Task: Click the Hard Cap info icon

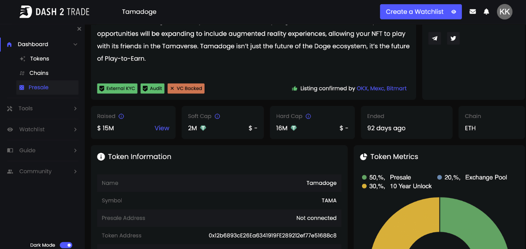Action: [308, 116]
